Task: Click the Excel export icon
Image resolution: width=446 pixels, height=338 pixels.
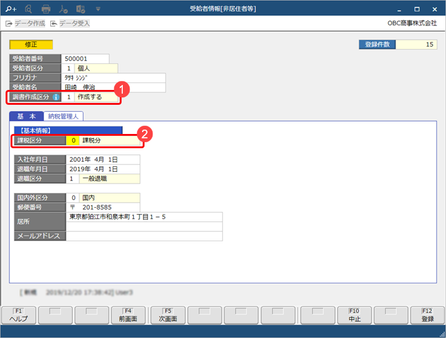Action: pyautogui.click(x=81, y=9)
